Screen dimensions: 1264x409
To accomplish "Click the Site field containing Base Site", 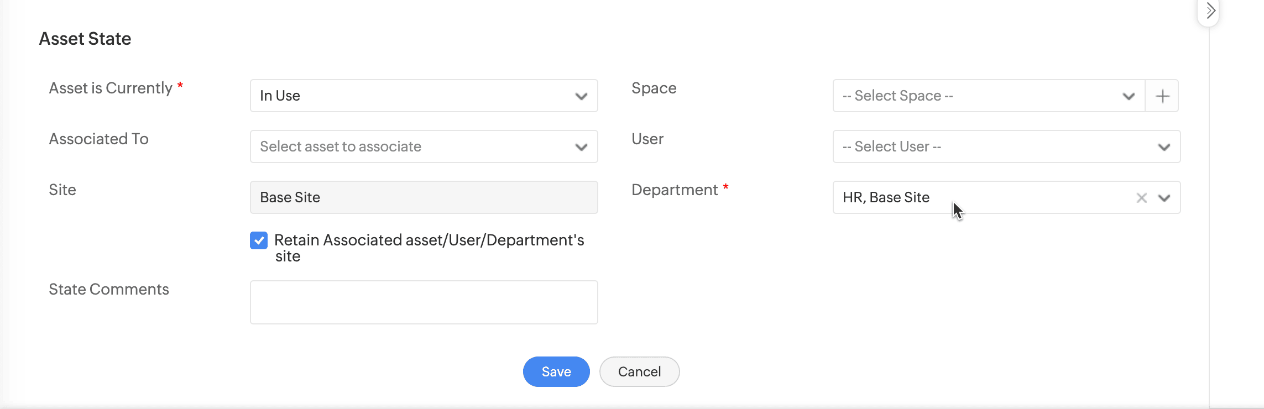I will 424,198.
